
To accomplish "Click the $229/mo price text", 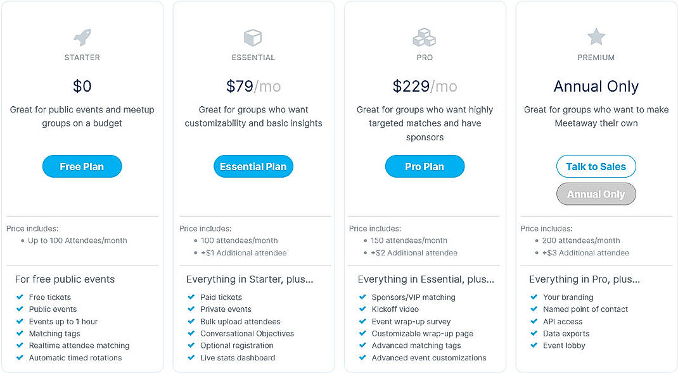I will [x=424, y=87].
